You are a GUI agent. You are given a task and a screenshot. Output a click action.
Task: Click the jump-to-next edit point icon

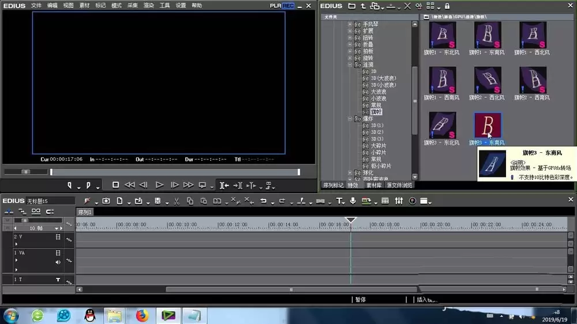(238, 186)
